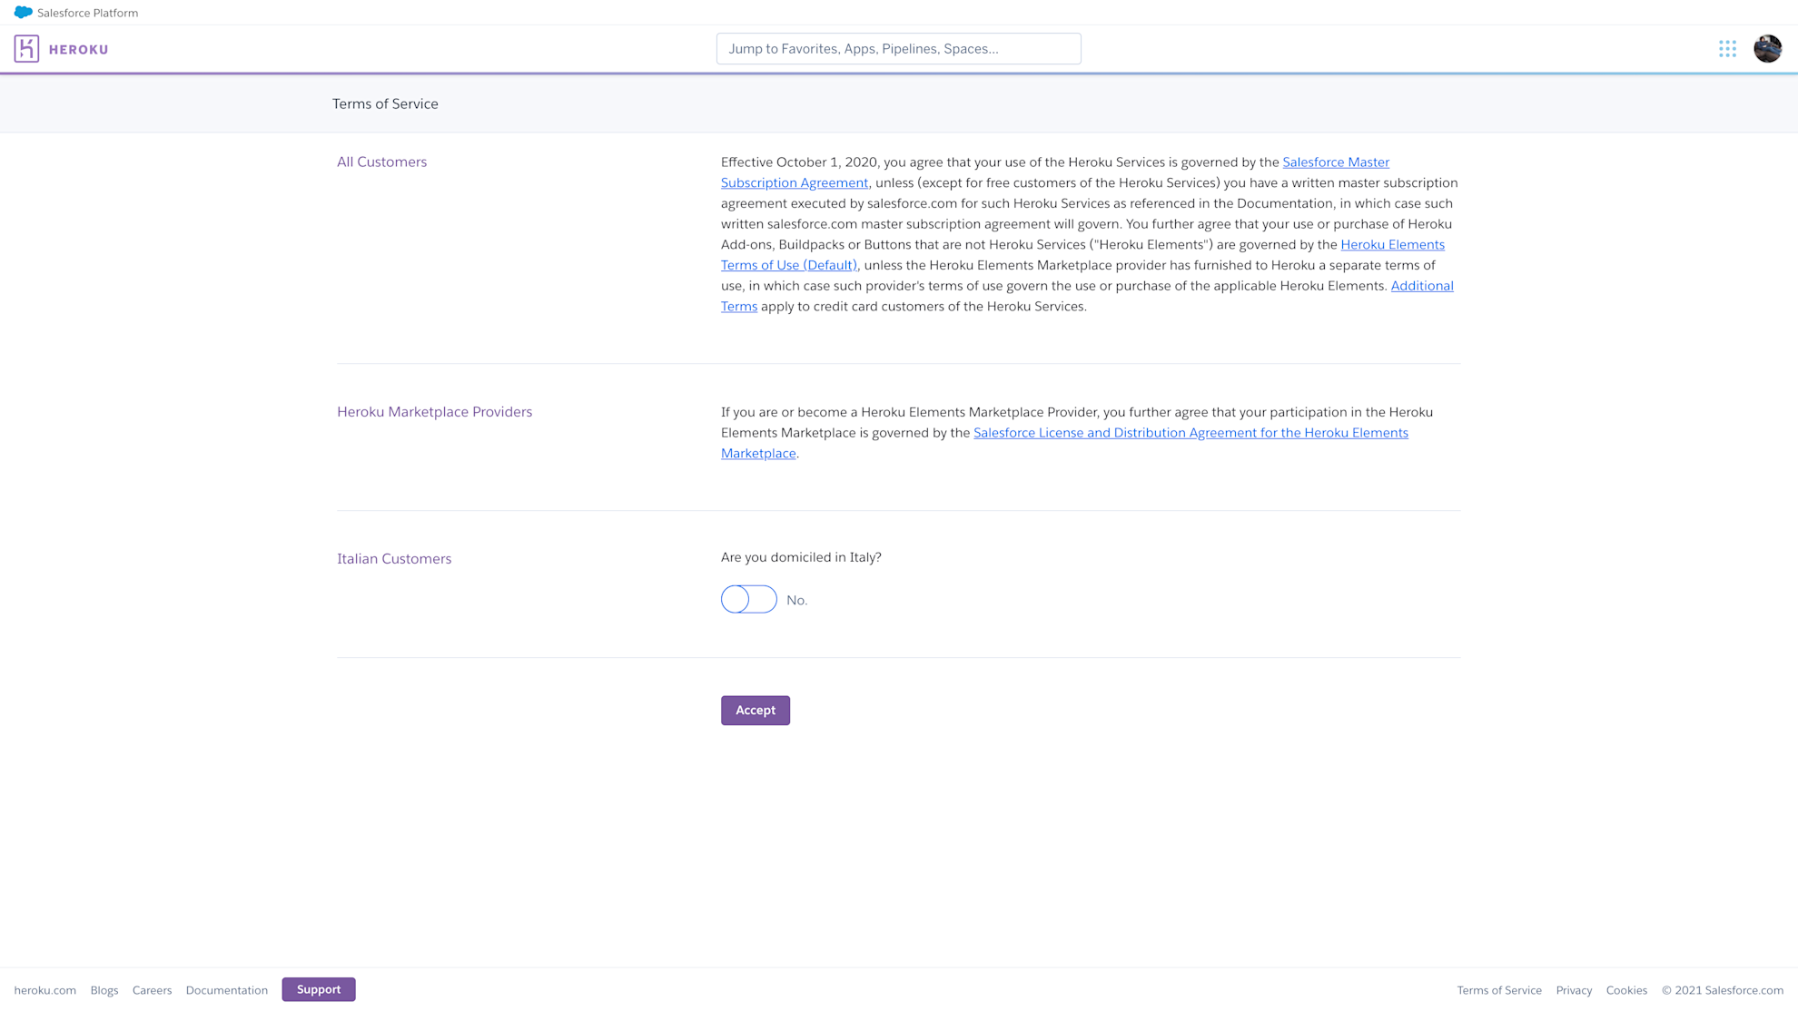This screenshot has width=1798, height=1011.
Task: Open the user avatar account menu
Action: tap(1767, 48)
